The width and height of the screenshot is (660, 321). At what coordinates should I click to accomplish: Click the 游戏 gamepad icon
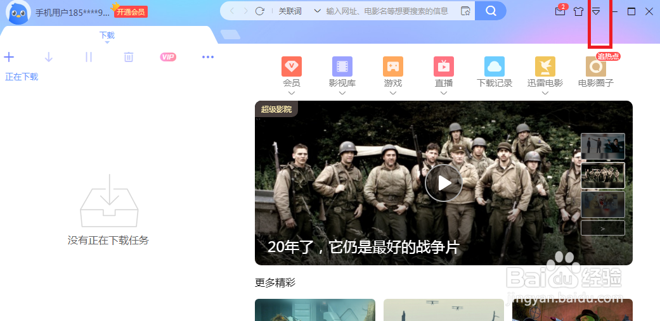[393, 66]
